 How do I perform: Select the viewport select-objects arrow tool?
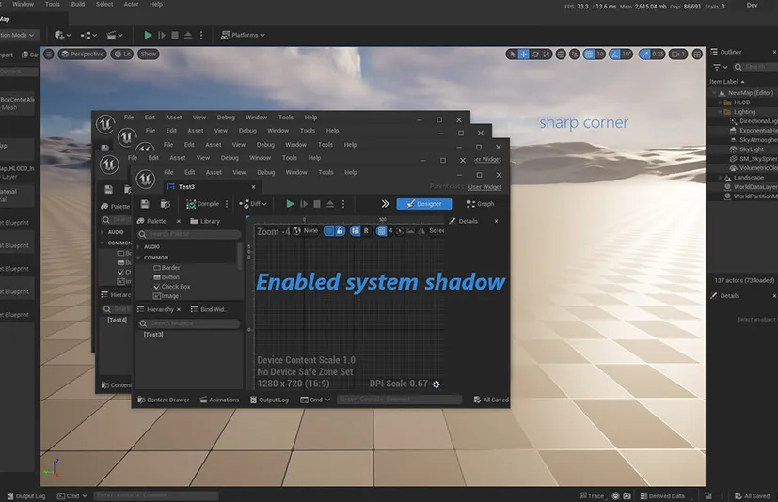click(x=512, y=55)
